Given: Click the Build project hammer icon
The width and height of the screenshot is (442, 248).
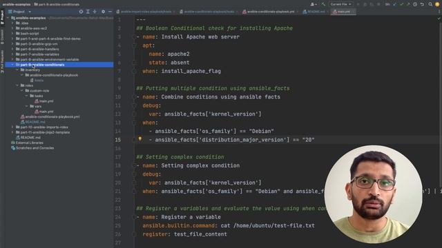Looking at the screenshot, I should 323,4.
